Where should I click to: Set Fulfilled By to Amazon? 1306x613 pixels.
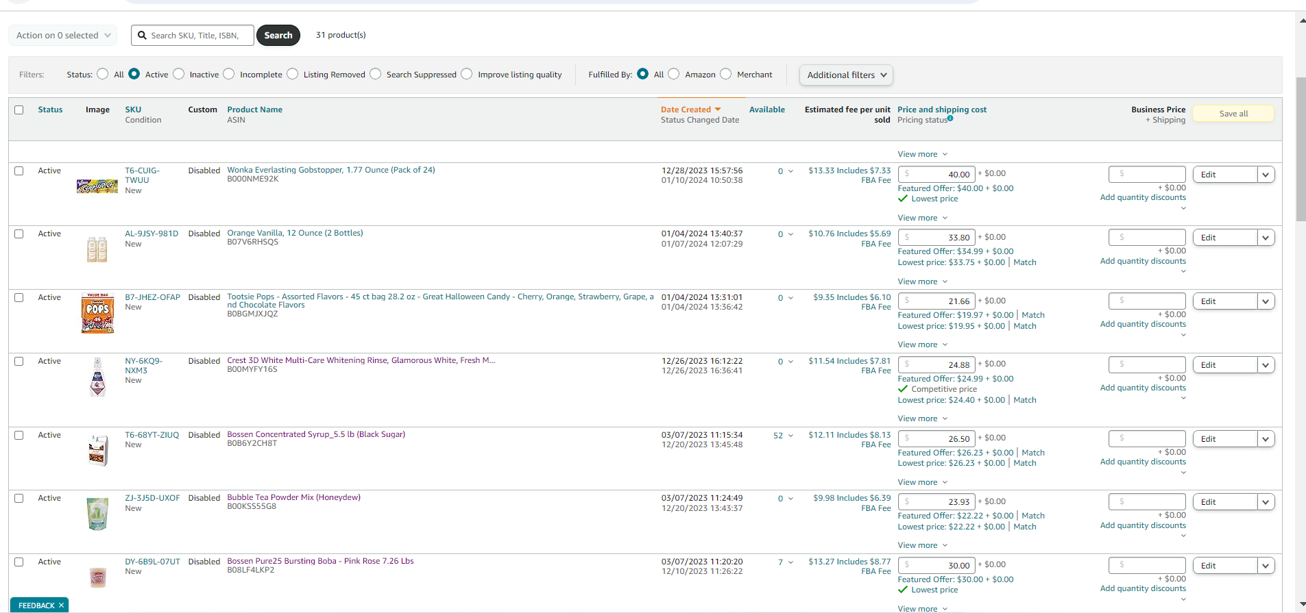coord(674,74)
